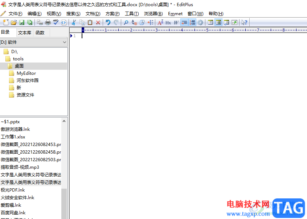Click the context Help arrow icon
This screenshot has width=307, height=219.
[244, 22]
